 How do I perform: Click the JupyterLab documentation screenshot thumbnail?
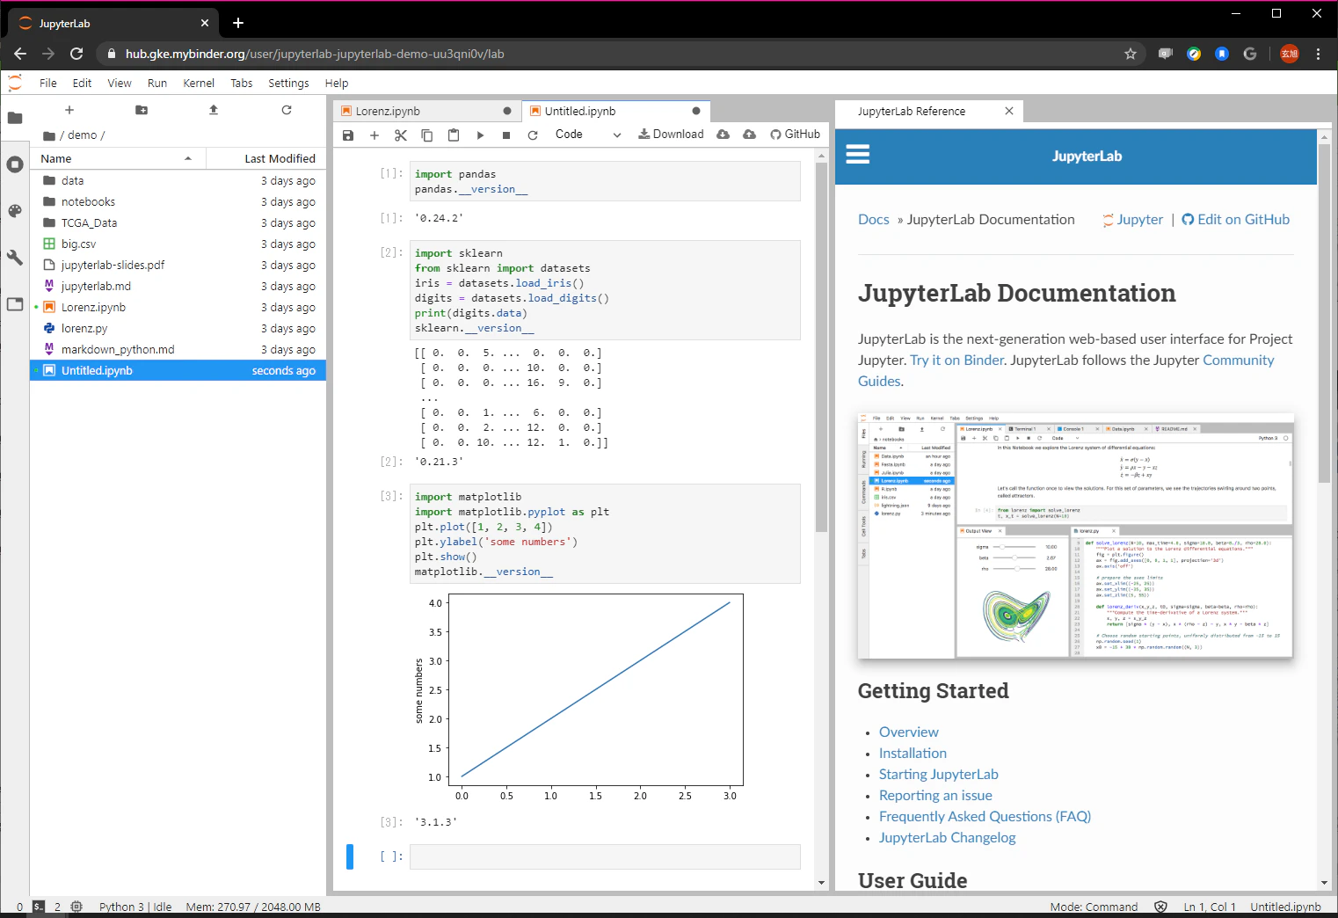[x=1075, y=535]
